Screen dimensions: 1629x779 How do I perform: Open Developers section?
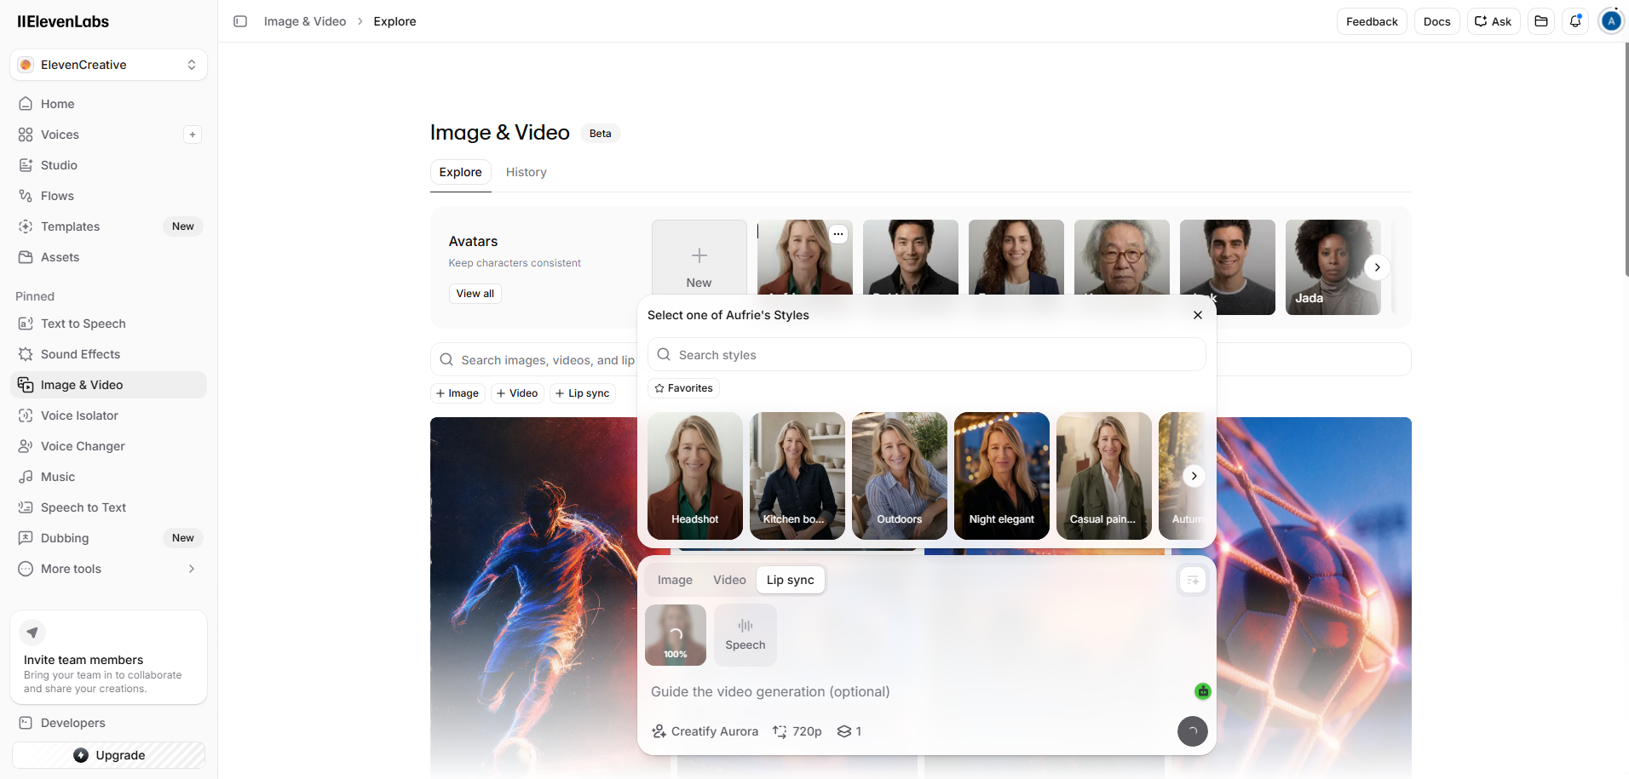point(108,723)
